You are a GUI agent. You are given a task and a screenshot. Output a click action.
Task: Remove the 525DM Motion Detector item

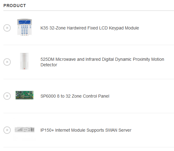tap(7, 62)
